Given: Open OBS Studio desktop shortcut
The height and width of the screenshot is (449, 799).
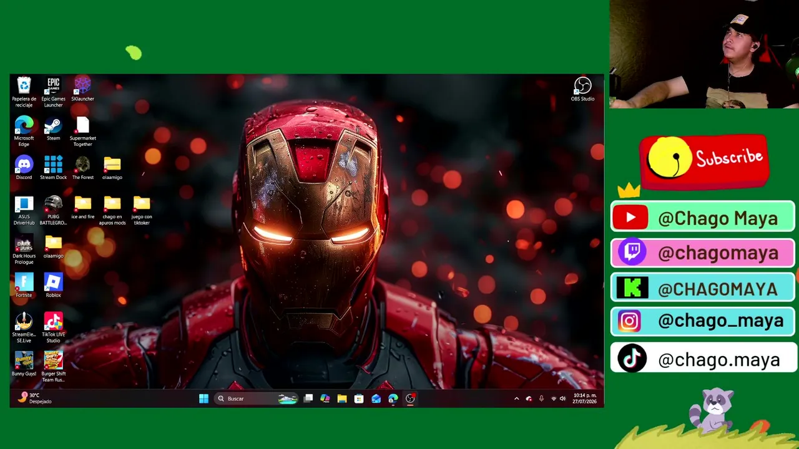Looking at the screenshot, I should pyautogui.click(x=582, y=89).
